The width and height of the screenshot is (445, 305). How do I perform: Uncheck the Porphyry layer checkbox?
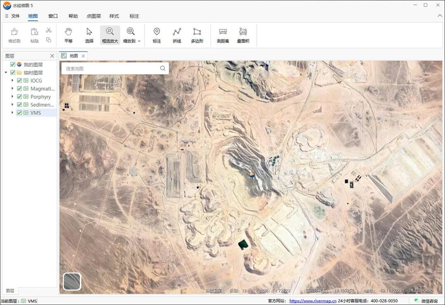[19, 97]
